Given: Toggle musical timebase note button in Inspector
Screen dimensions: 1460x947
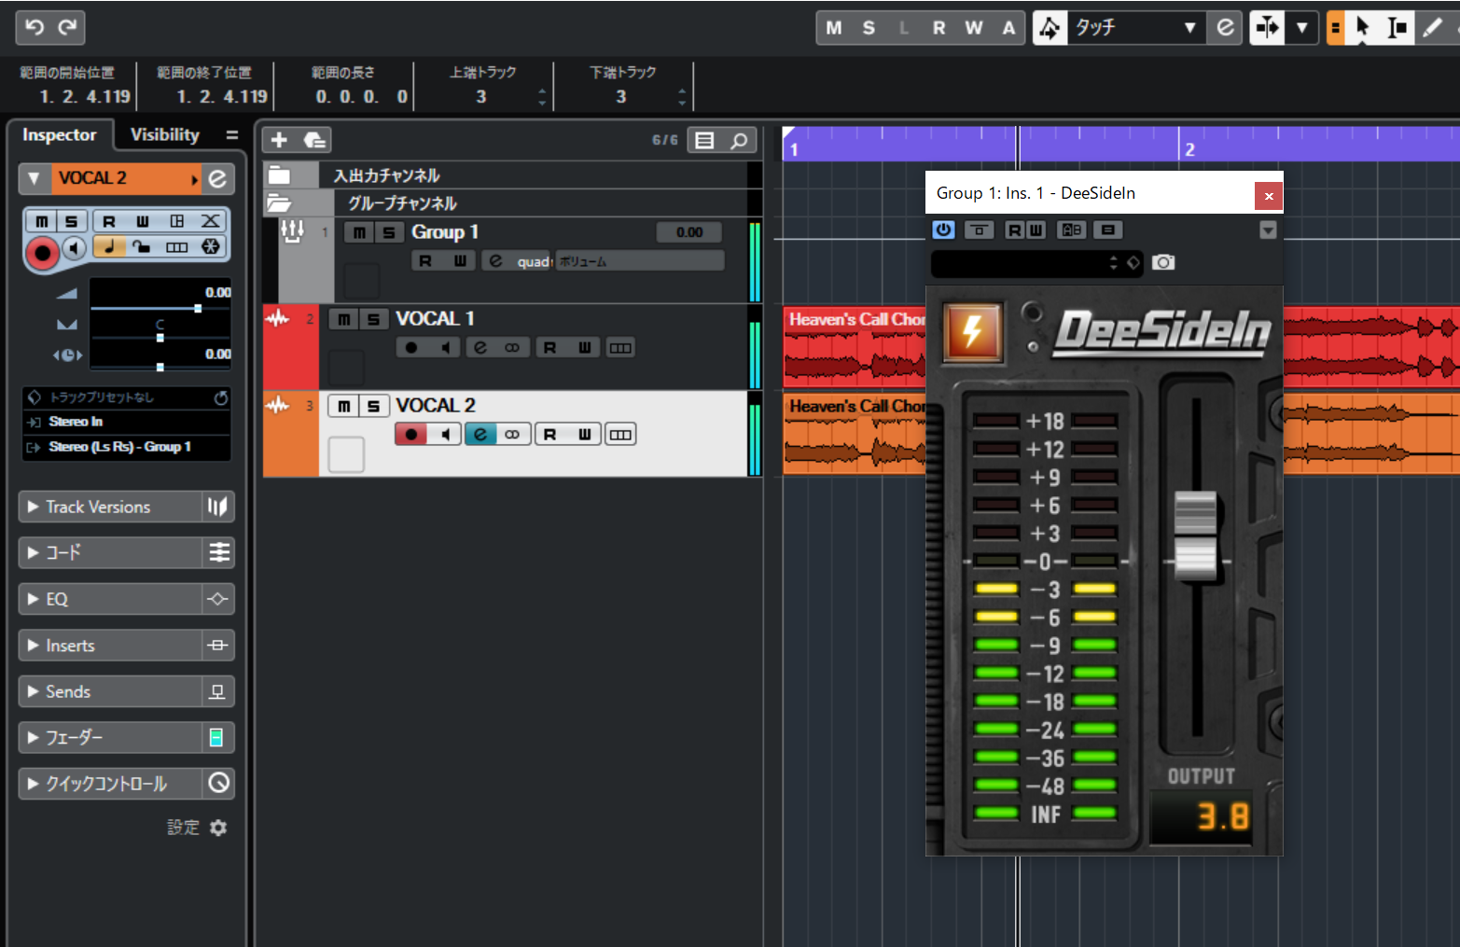Looking at the screenshot, I should tap(109, 246).
